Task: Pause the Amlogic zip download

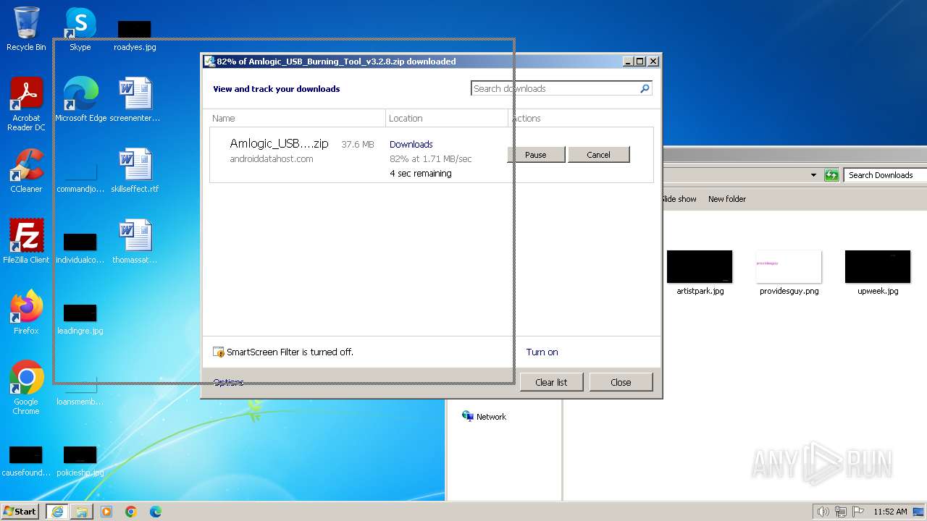Action: coord(536,155)
